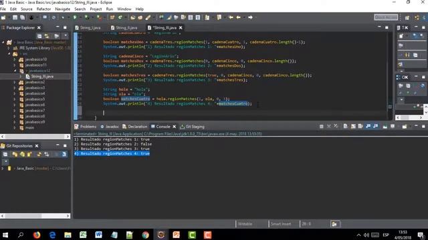Viewport: 428px width, 240px height.
Task: Switch to String_I.java editor tab
Action: coord(88,27)
